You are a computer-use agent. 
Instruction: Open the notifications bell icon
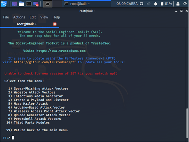(x=155, y=4)
